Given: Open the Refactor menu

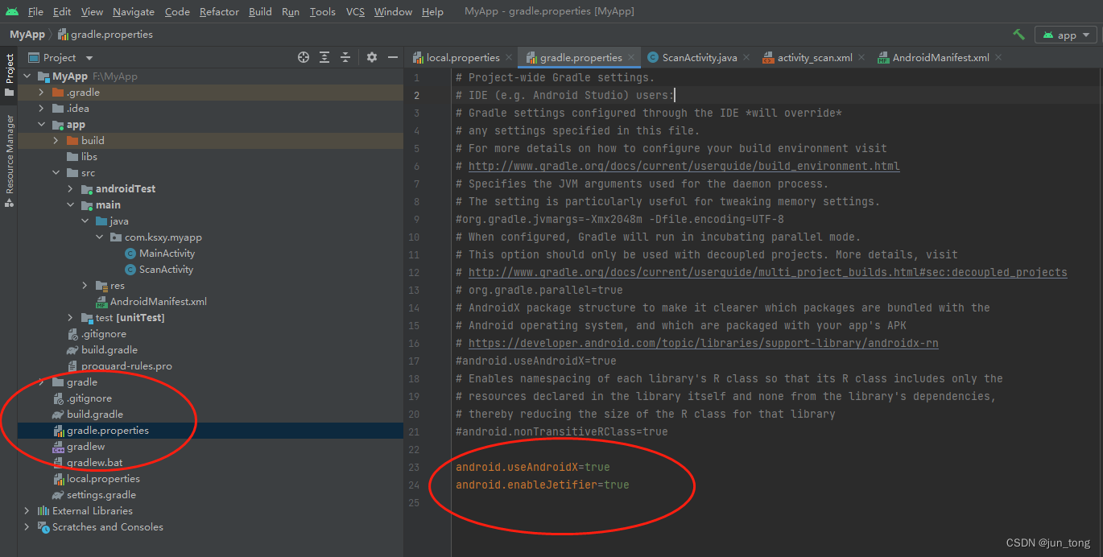Looking at the screenshot, I should [219, 11].
